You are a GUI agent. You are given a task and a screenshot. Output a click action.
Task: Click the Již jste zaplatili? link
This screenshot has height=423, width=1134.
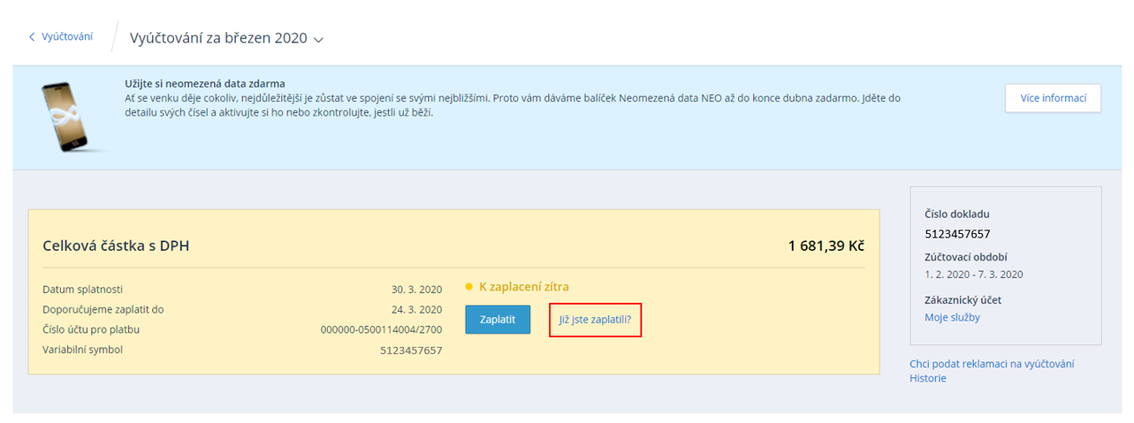tap(595, 319)
